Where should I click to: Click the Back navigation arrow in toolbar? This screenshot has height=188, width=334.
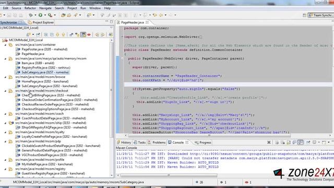[x=161, y=15]
